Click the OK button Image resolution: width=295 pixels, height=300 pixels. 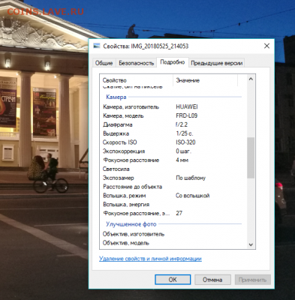click(x=173, y=280)
